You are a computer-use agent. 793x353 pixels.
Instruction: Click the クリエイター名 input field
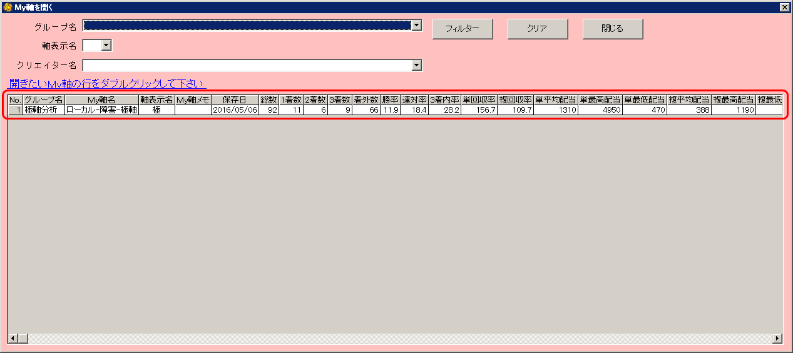[247, 65]
